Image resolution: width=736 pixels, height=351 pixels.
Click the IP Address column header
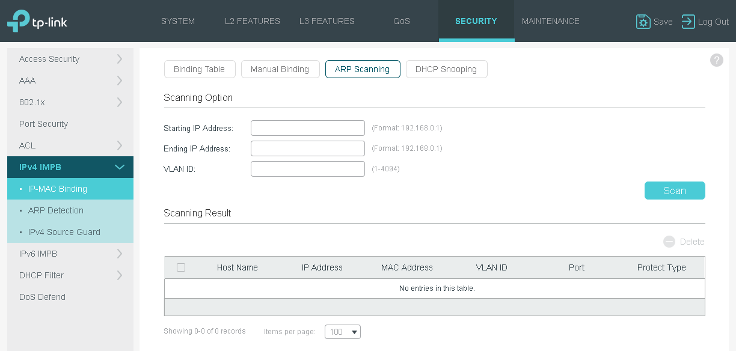pos(322,267)
